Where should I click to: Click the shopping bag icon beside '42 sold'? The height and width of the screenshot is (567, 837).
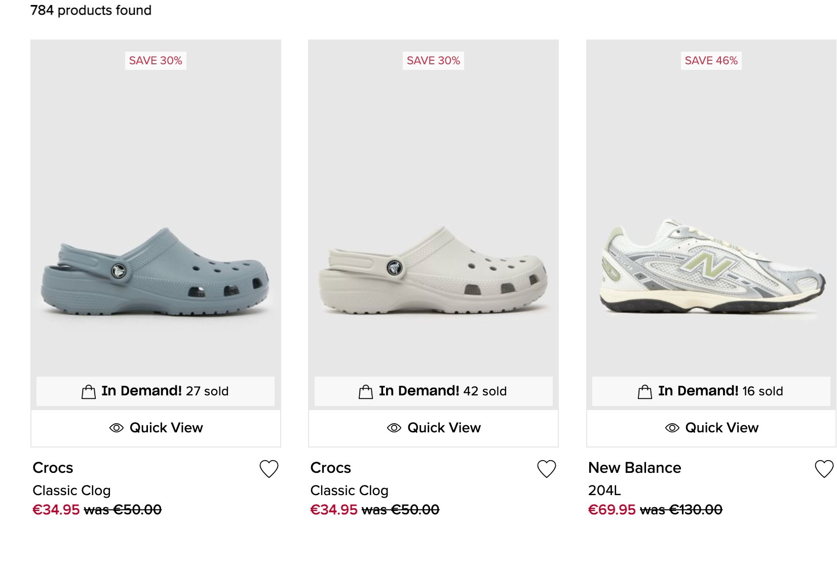[366, 390]
